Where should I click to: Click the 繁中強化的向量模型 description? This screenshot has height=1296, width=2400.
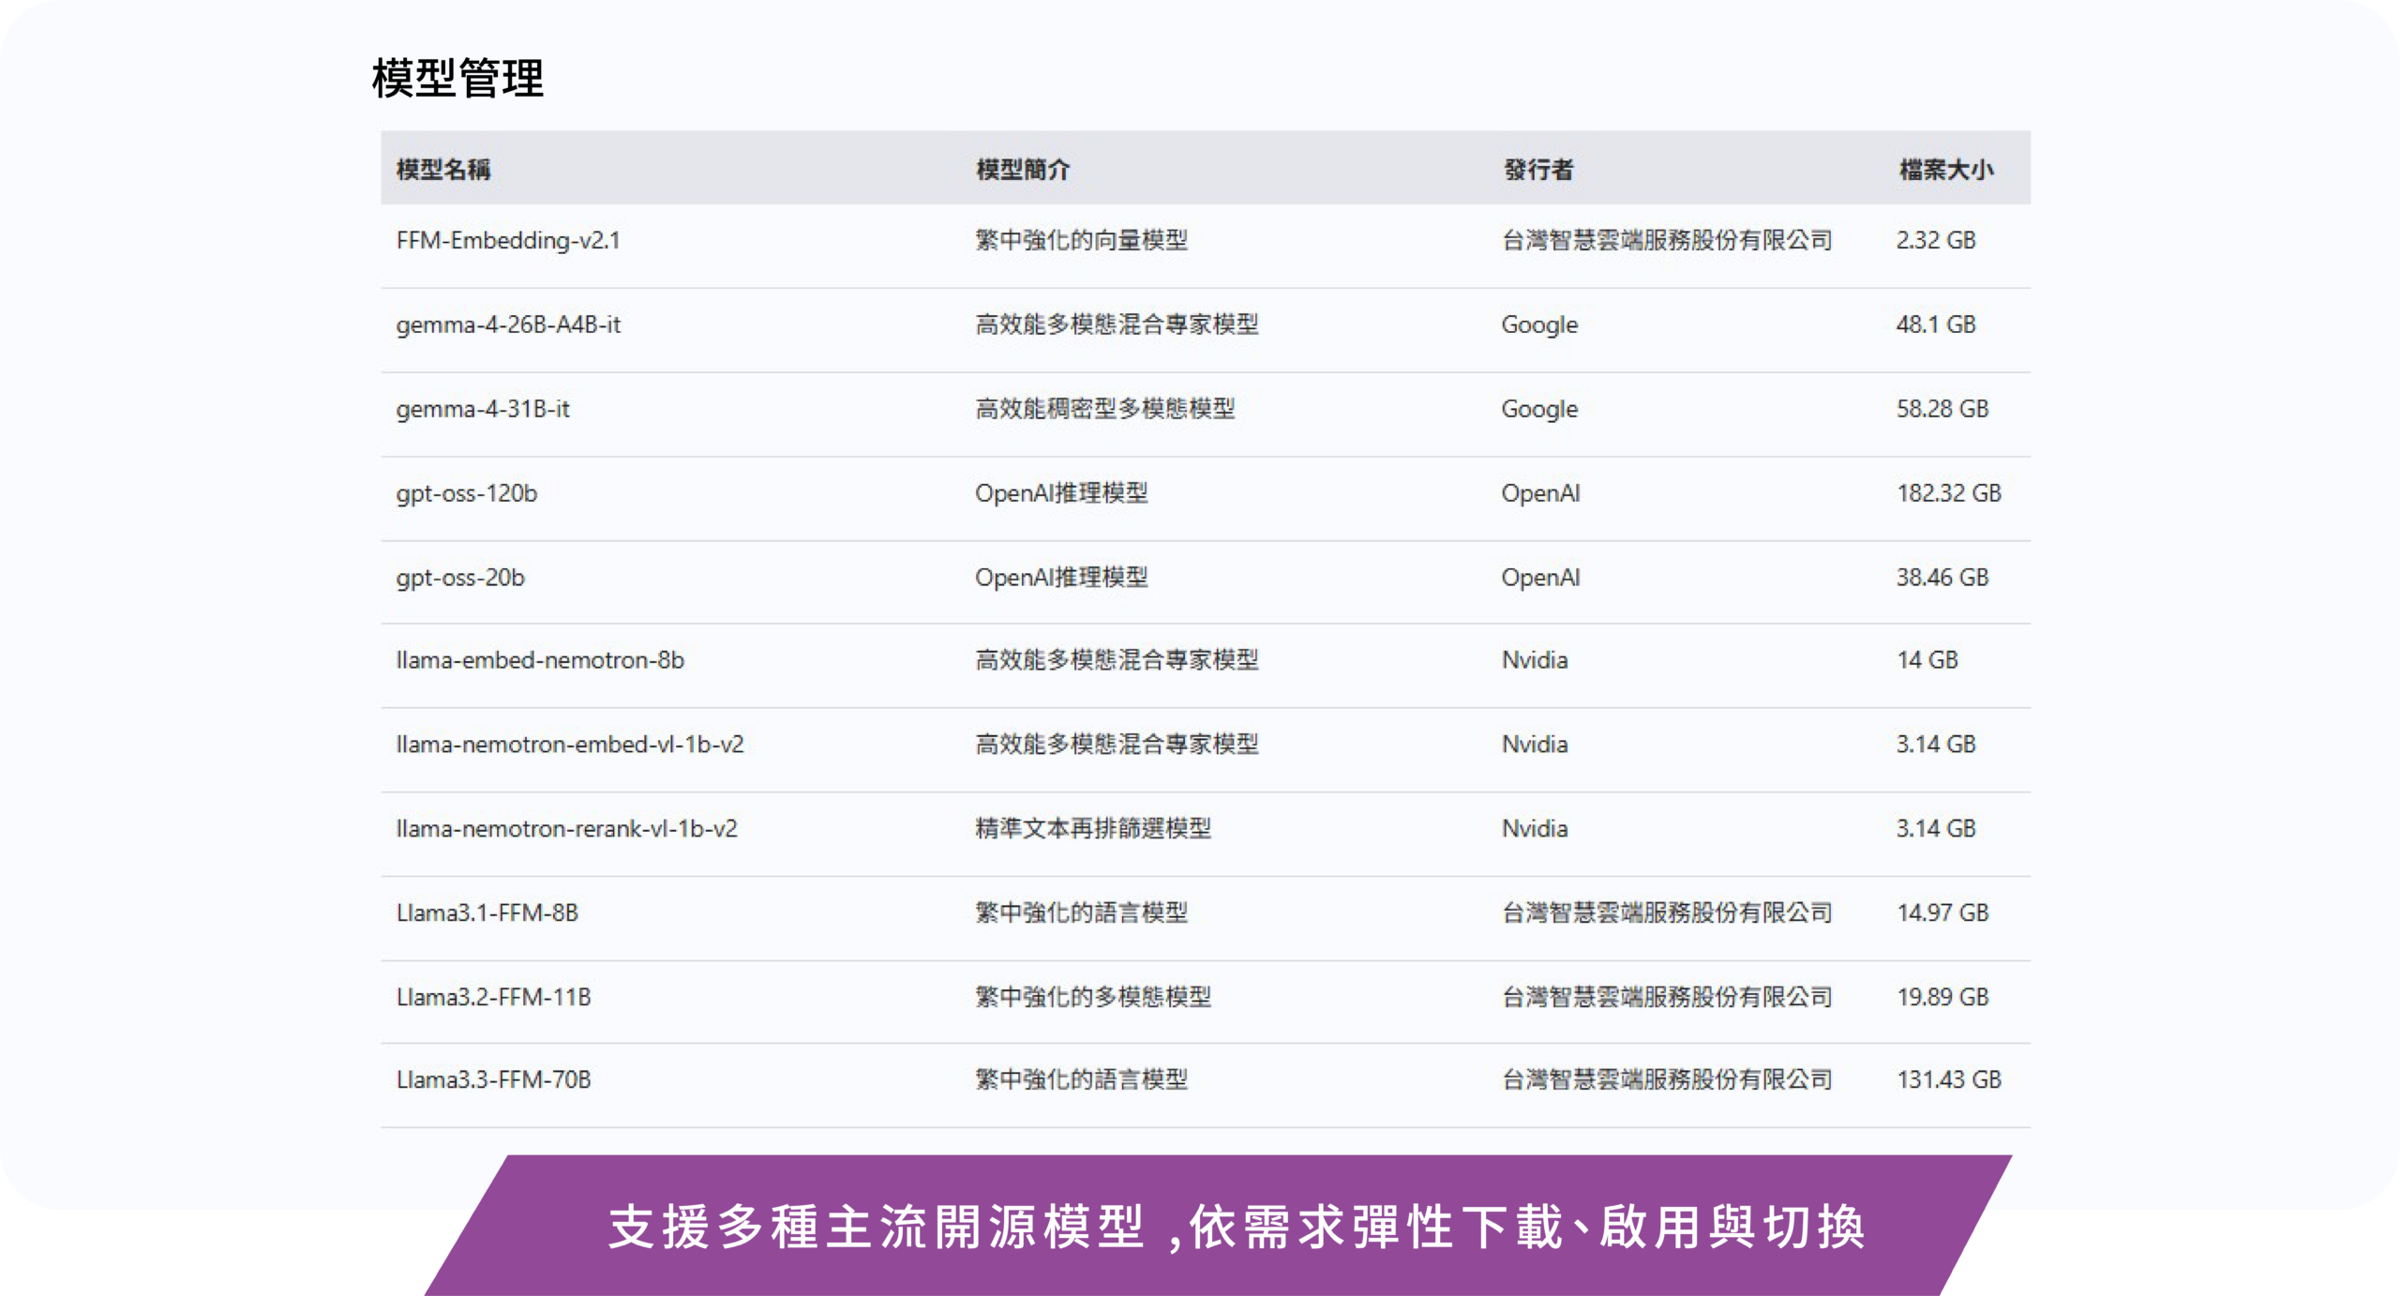[x=1081, y=240]
